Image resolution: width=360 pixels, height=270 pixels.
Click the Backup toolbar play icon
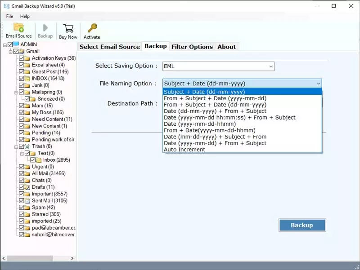(x=45, y=28)
